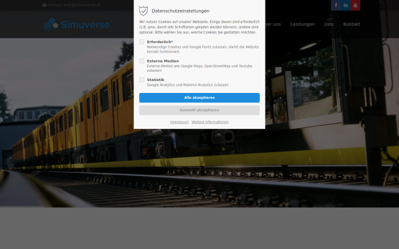The height and width of the screenshot is (249, 399).
Task: Open the Facebook social icon
Action: (x=336, y=5)
